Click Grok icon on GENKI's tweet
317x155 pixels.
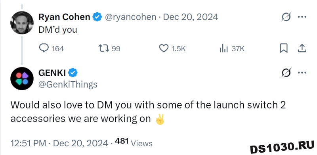(x=286, y=73)
